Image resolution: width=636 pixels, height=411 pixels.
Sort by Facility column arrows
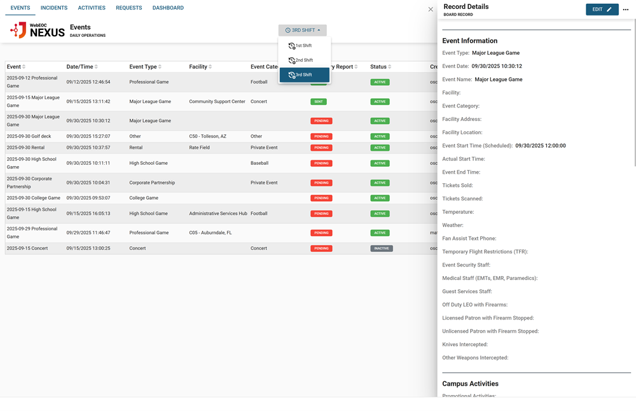click(211, 67)
